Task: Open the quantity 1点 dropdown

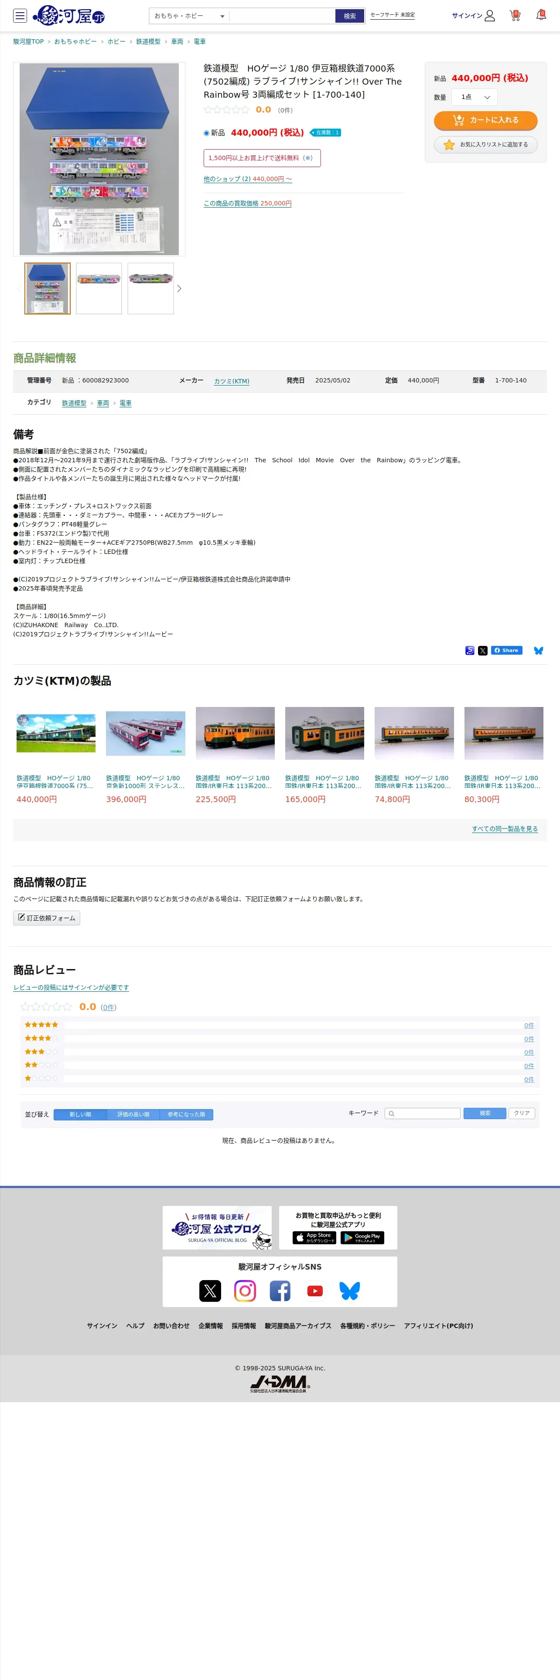Action: [x=475, y=97]
